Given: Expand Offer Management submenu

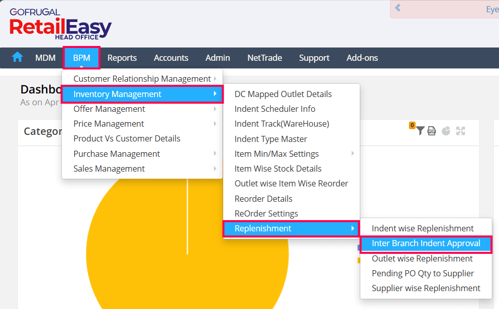Looking at the screenshot, I should click(x=142, y=109).
